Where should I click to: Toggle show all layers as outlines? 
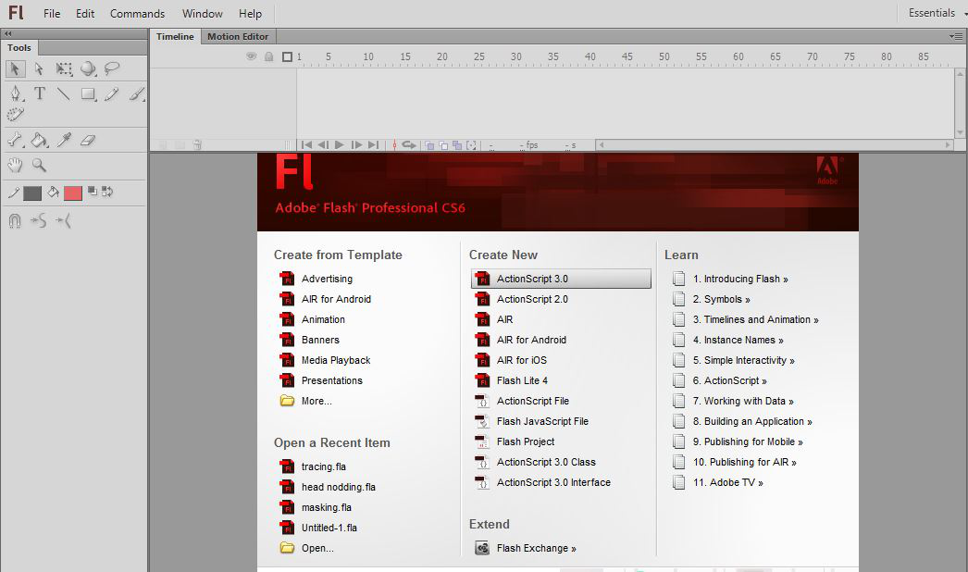point(287,56)
